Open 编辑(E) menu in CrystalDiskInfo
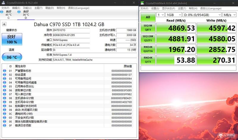238x140 pixels. coord(16,8)
